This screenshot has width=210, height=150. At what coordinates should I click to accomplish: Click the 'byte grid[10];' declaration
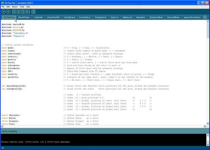coord(10,77)
